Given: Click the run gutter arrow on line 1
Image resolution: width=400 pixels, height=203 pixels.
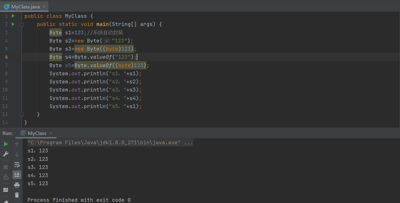Looking at the screenshot, I should point(13,16).
